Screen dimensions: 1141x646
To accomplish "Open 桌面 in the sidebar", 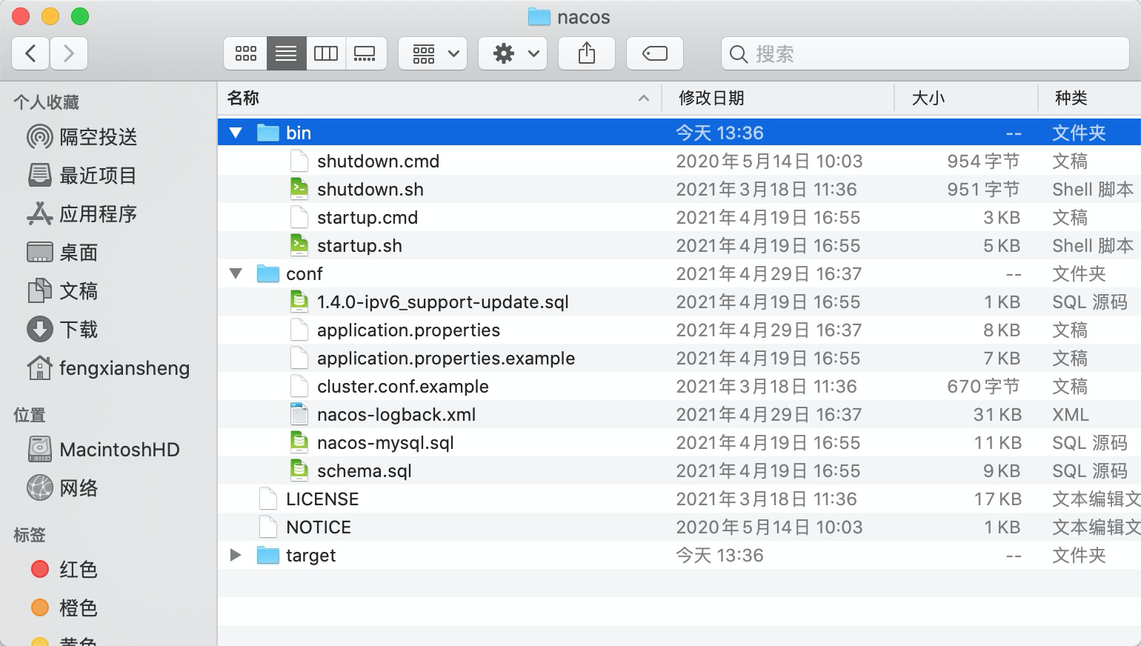I will [63, 253].
